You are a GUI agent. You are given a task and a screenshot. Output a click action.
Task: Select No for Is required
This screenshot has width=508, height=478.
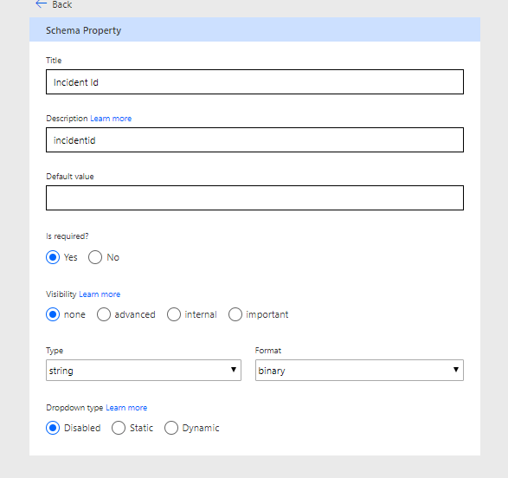point(95,257)
